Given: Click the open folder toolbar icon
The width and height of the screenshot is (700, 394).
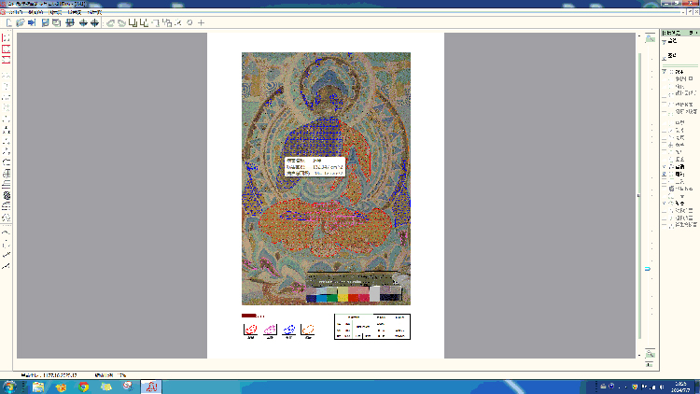Looking at the screenshot, I should coord(21,22).
